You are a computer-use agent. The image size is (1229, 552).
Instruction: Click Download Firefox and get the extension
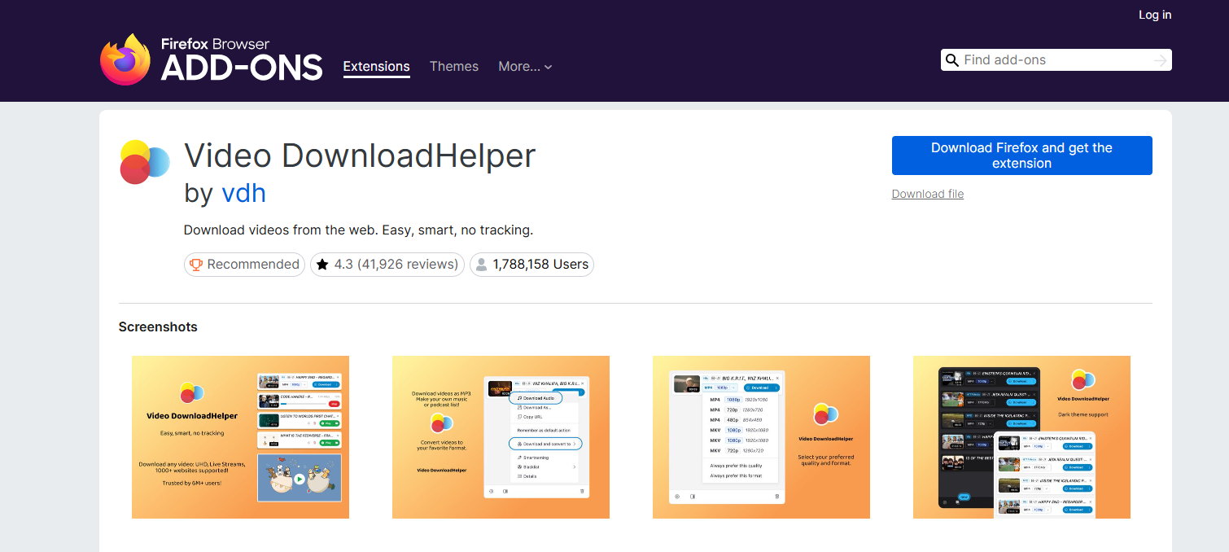(1021, 156)
